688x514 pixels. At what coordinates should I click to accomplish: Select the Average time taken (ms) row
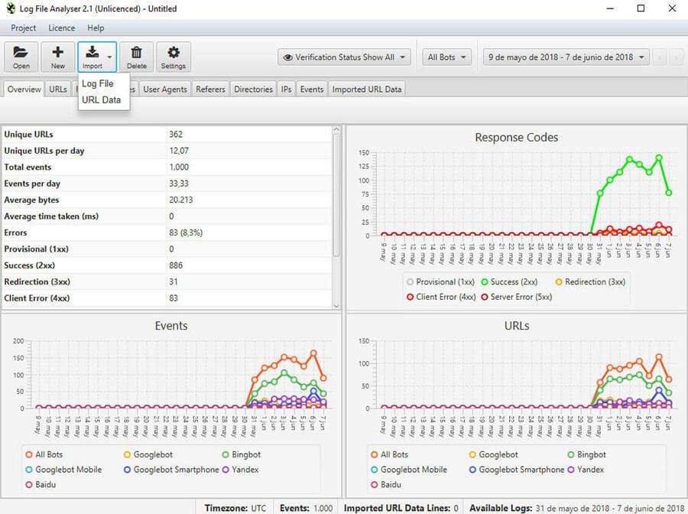click(x=167, y=216)
